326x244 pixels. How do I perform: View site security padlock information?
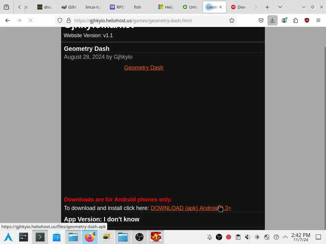point(69,20)
